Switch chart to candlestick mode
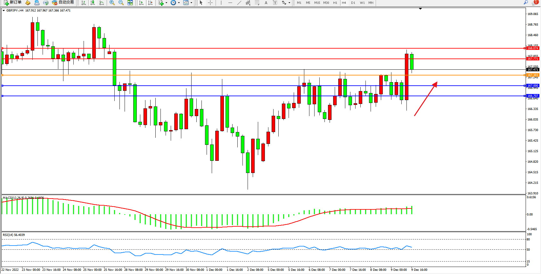Screen dimensions: 541x274 coord(93,3)
